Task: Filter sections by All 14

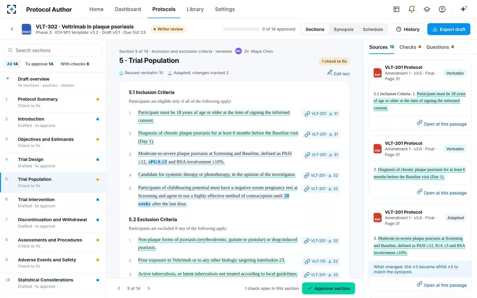Action: click(x=12, y=64)
